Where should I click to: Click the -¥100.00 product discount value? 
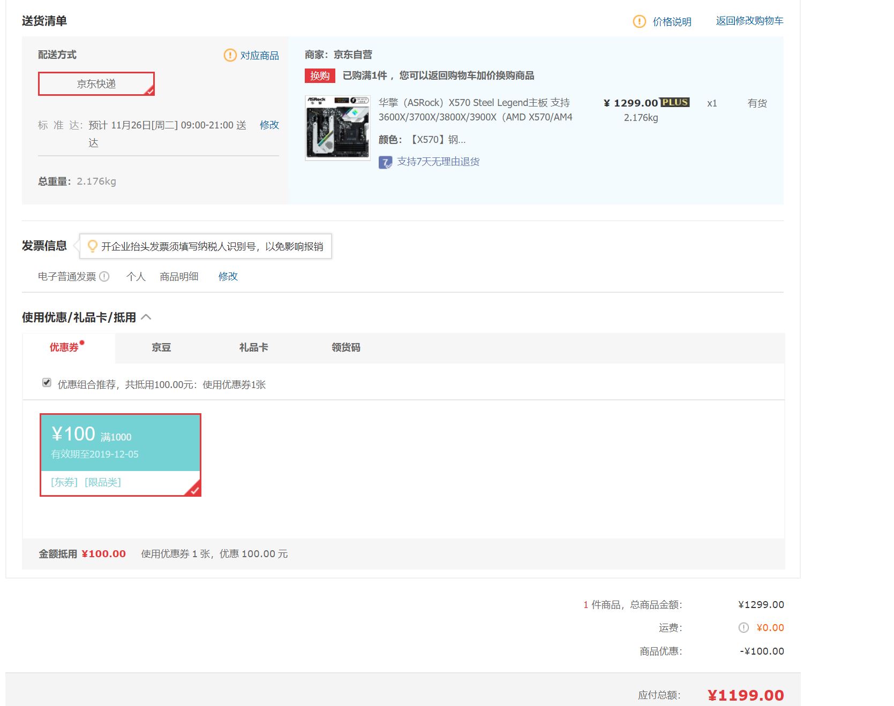tap(762, 651)
